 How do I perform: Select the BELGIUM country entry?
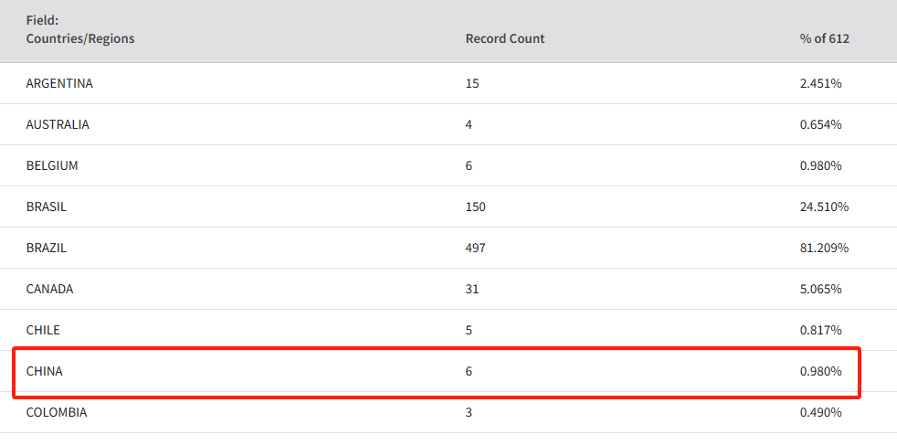point(52,166)
